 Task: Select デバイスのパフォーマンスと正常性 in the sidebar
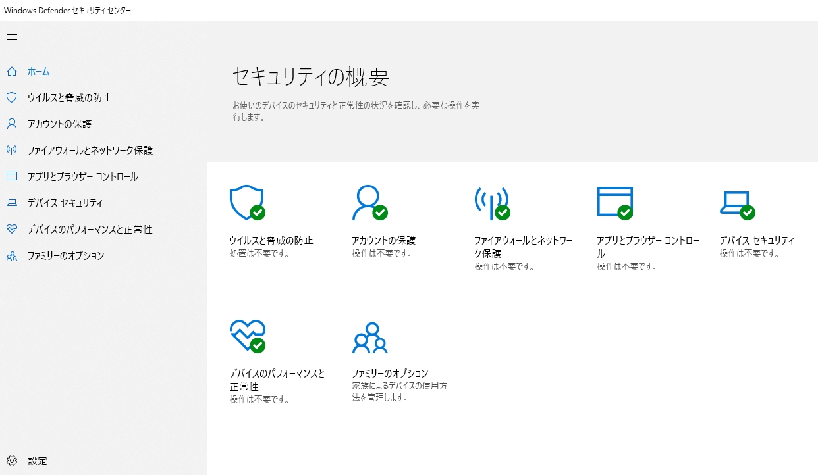point(90,229)
